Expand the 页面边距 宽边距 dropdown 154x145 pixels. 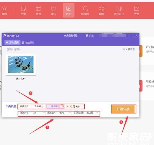pyautogui.click(x=92, y=113)
